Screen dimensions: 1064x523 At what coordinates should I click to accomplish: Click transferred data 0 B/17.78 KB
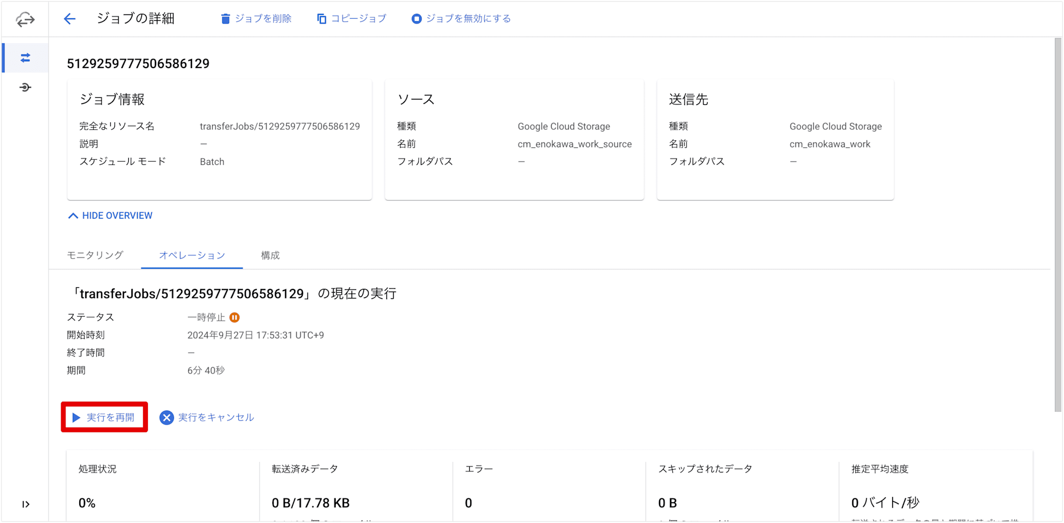coord(311,503)
